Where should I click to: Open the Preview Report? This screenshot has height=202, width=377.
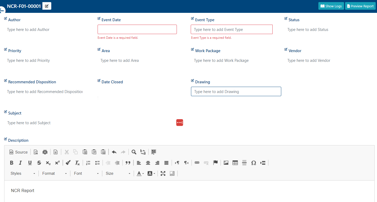click(360, 6)
